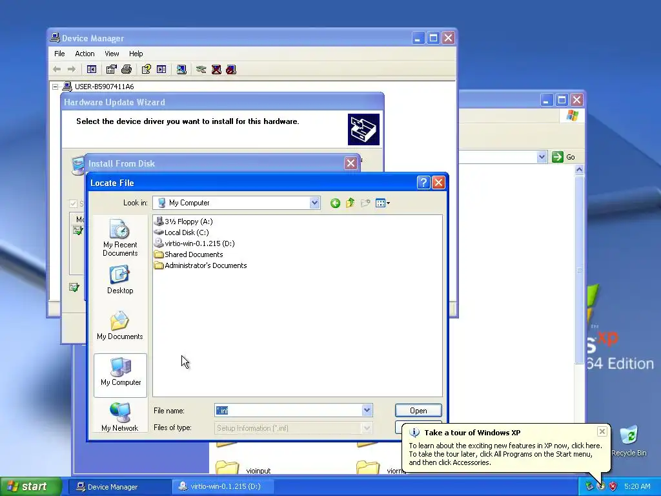Click the Disable device toolbar icon
Viewport: 661px width, 496px height.
point(231,69)
